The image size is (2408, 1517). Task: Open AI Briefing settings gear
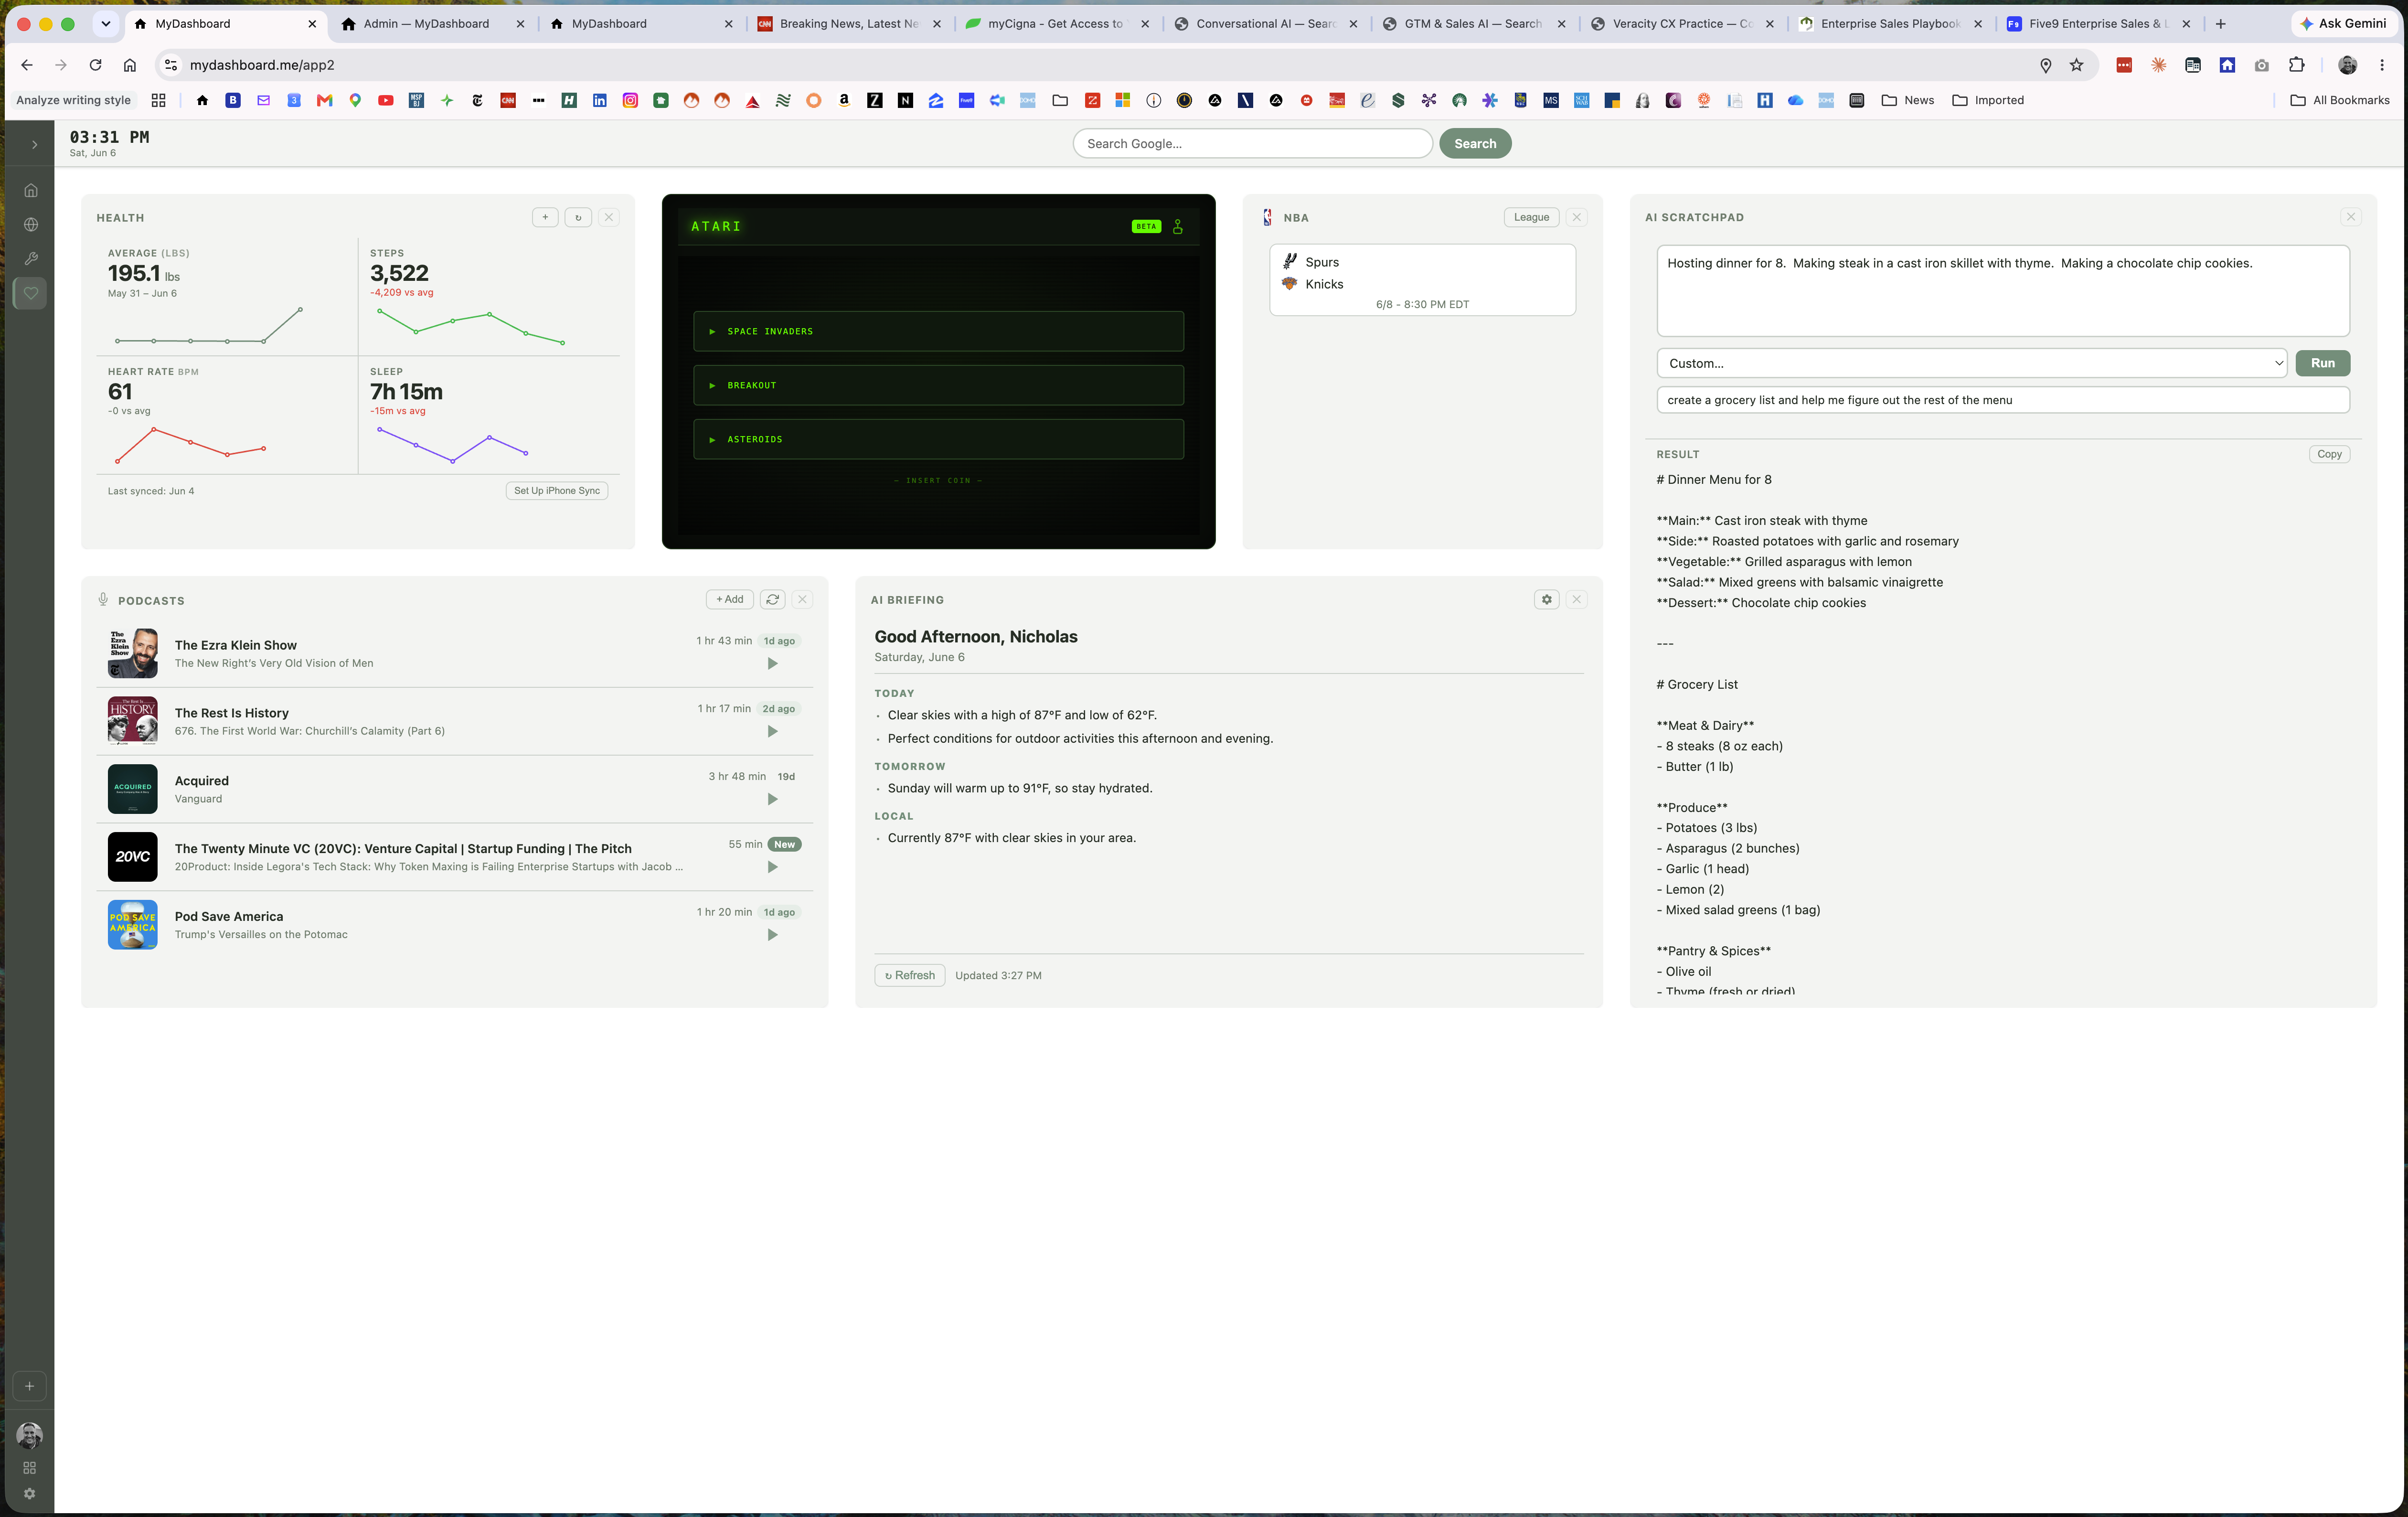[1547, 599]
